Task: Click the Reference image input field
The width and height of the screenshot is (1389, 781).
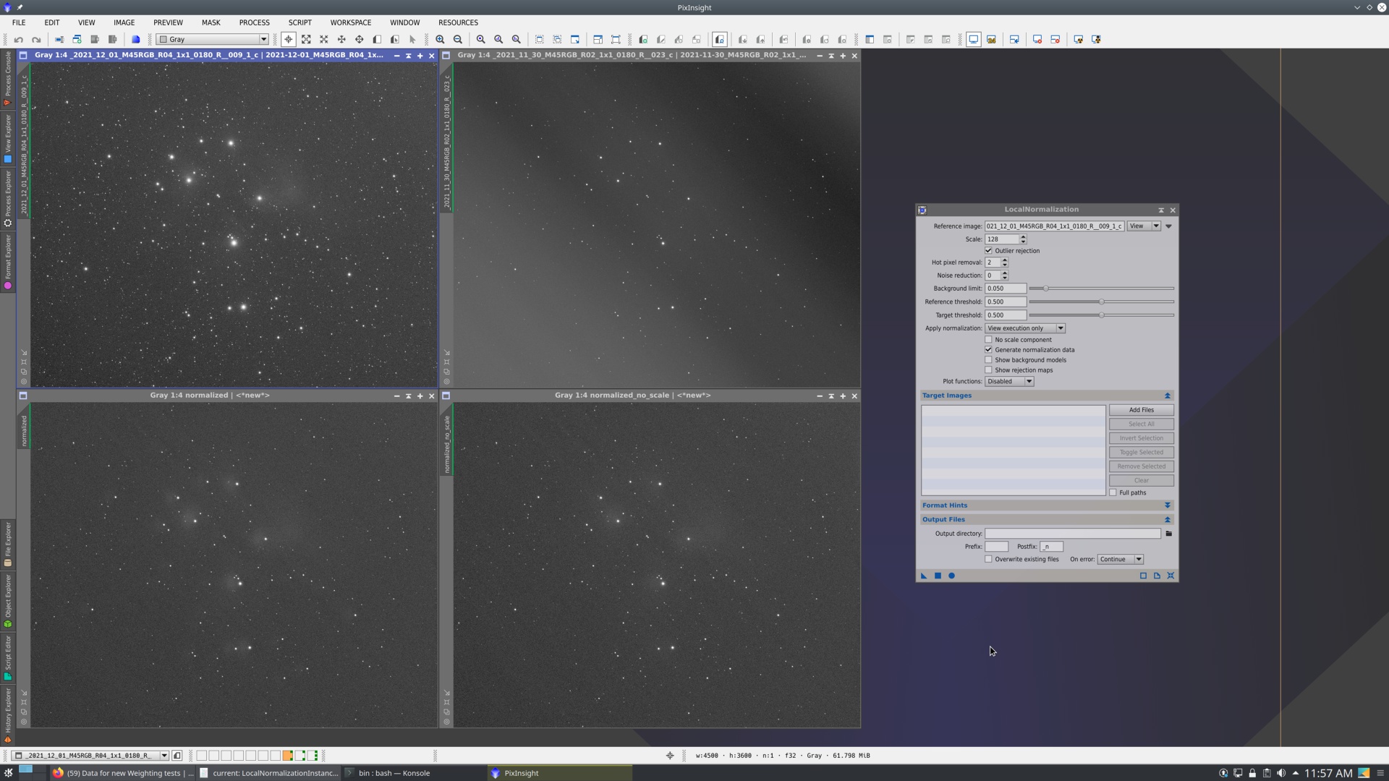Action: 1054,226
